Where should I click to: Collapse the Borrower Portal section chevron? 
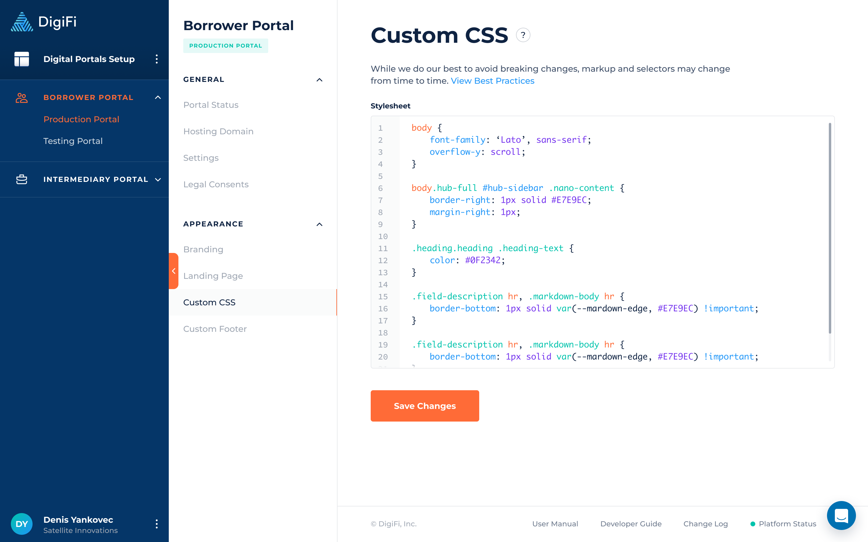[x=158, y=98]
